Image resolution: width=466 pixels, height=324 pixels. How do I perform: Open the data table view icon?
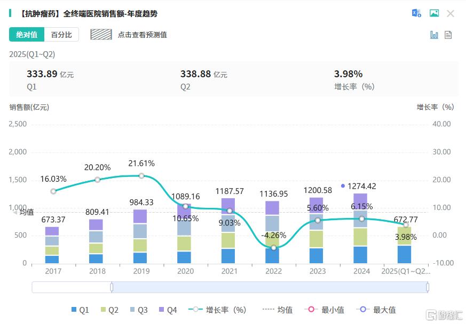[448, 35]
